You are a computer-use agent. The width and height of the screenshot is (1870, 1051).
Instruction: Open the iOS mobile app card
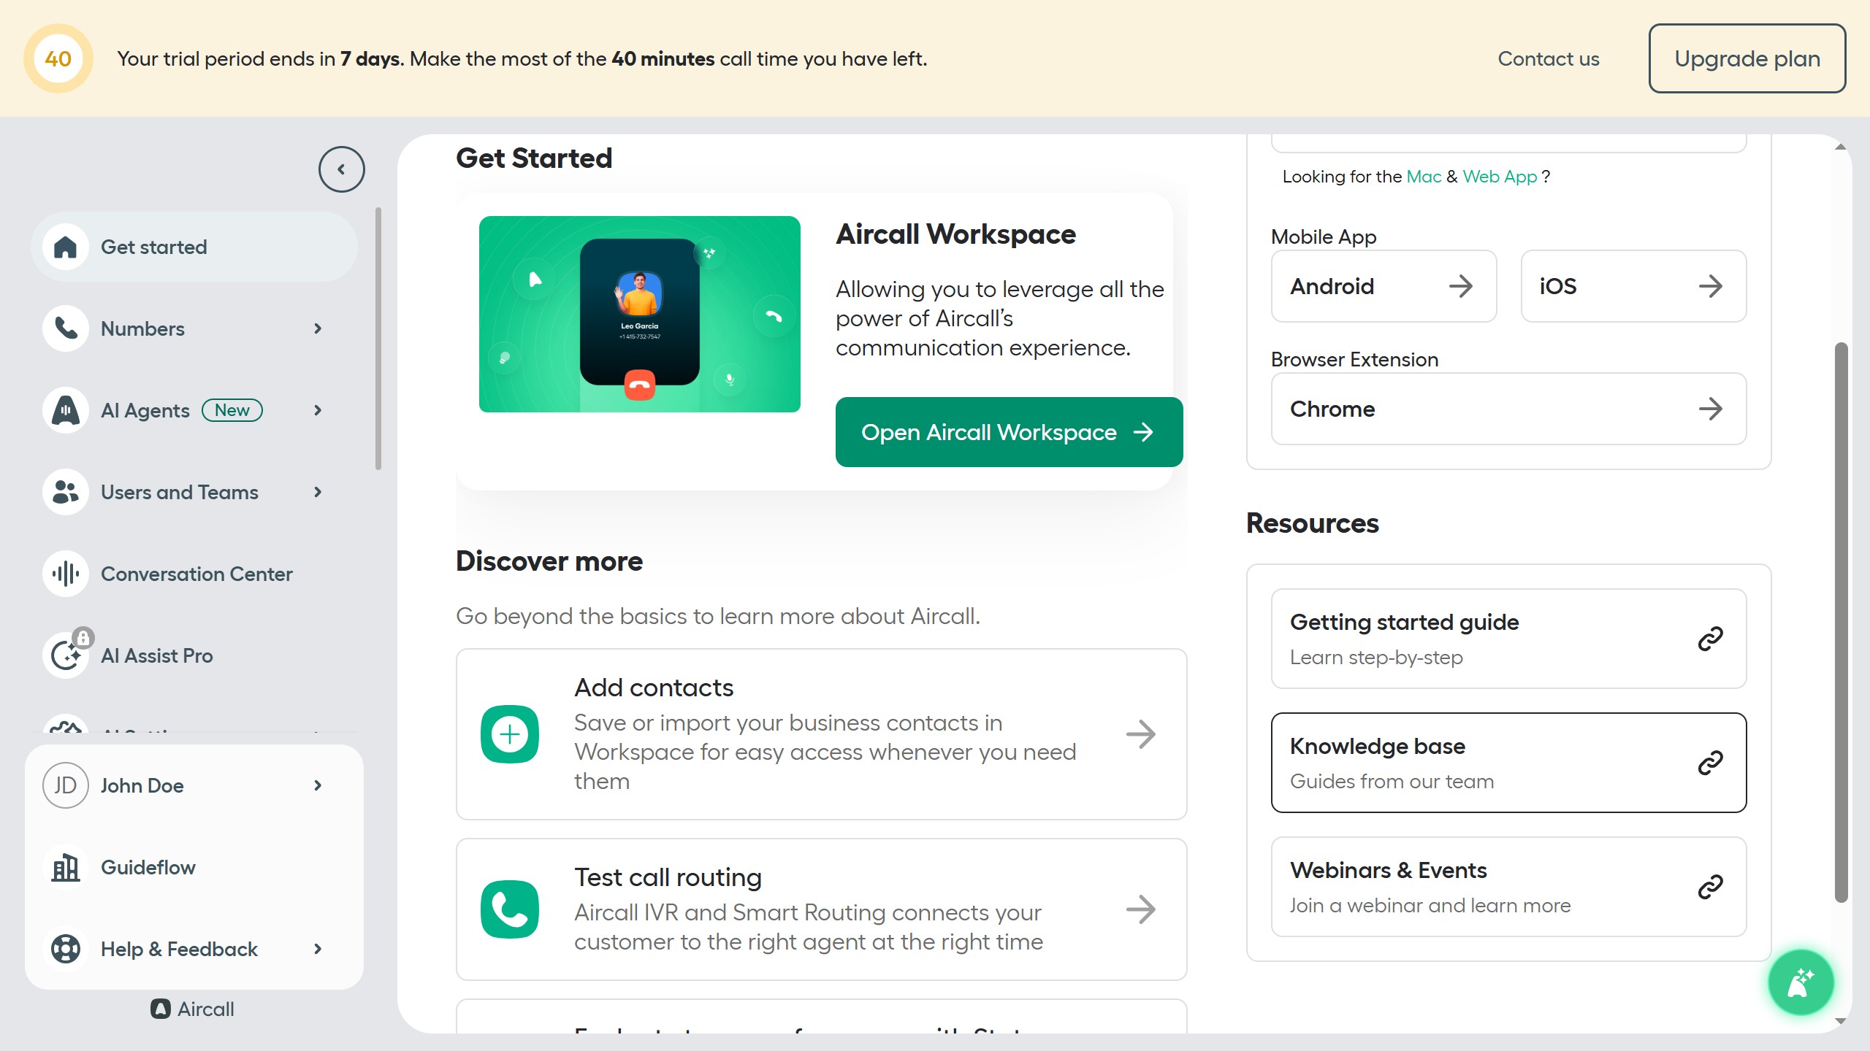(x=1633, y=286)
